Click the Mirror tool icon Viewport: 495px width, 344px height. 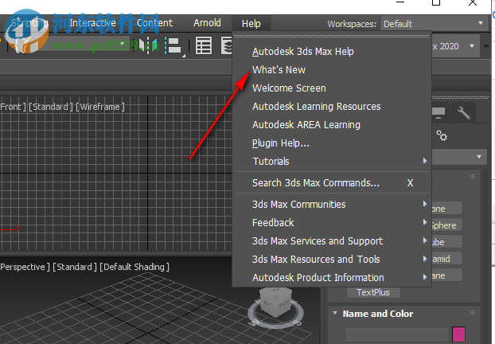tap(148, 45)
